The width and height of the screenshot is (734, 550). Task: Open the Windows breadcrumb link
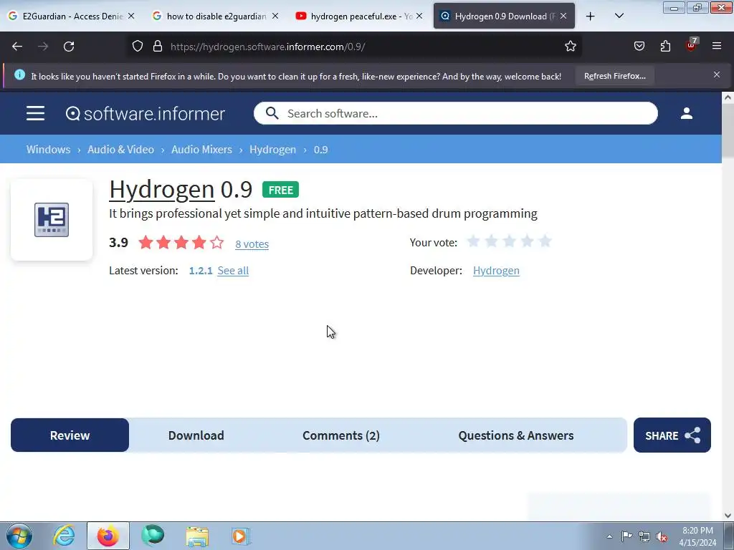(48, 150)
